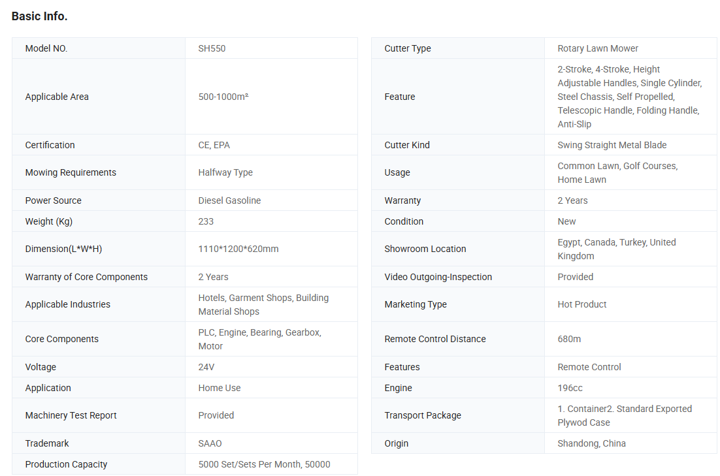Click the 680m remote control distance value
Viewport: 720px width, 476px height.
[569, 339]
